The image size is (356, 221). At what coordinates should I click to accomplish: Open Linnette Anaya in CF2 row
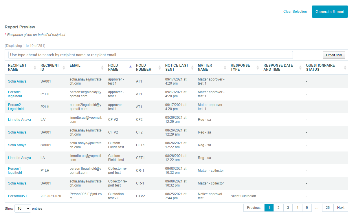pyautogui.click(x=19, y=120)
